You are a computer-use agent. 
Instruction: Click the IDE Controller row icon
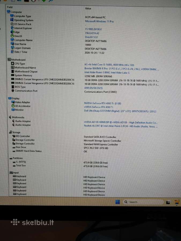[14, 136]
